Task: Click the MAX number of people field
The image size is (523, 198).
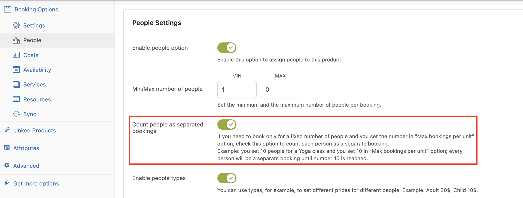Action: 281,89
